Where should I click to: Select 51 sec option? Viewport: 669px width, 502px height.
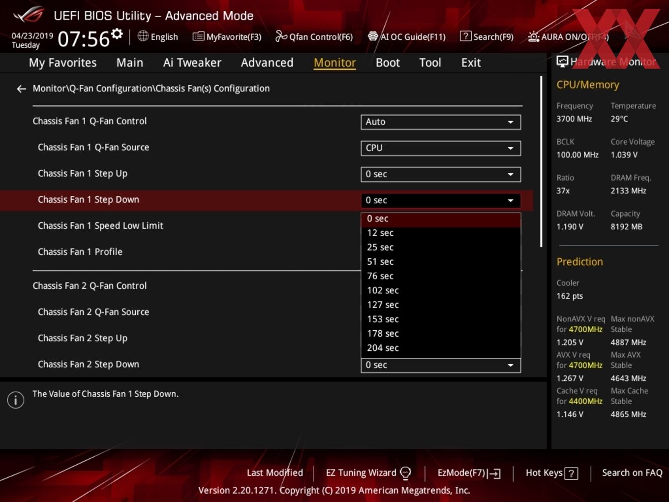pos(441,261)
